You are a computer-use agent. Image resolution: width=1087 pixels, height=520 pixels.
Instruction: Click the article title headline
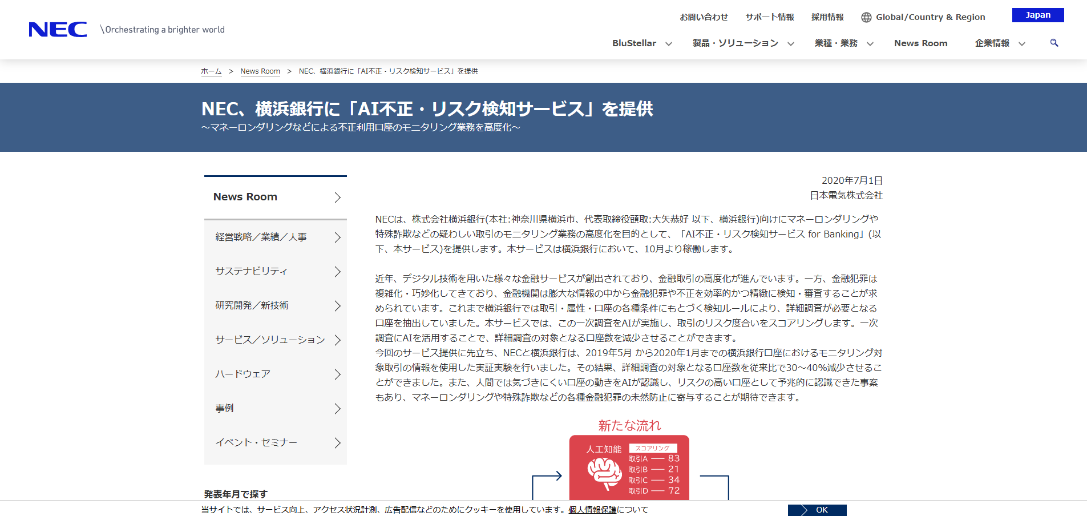point(427,108)
